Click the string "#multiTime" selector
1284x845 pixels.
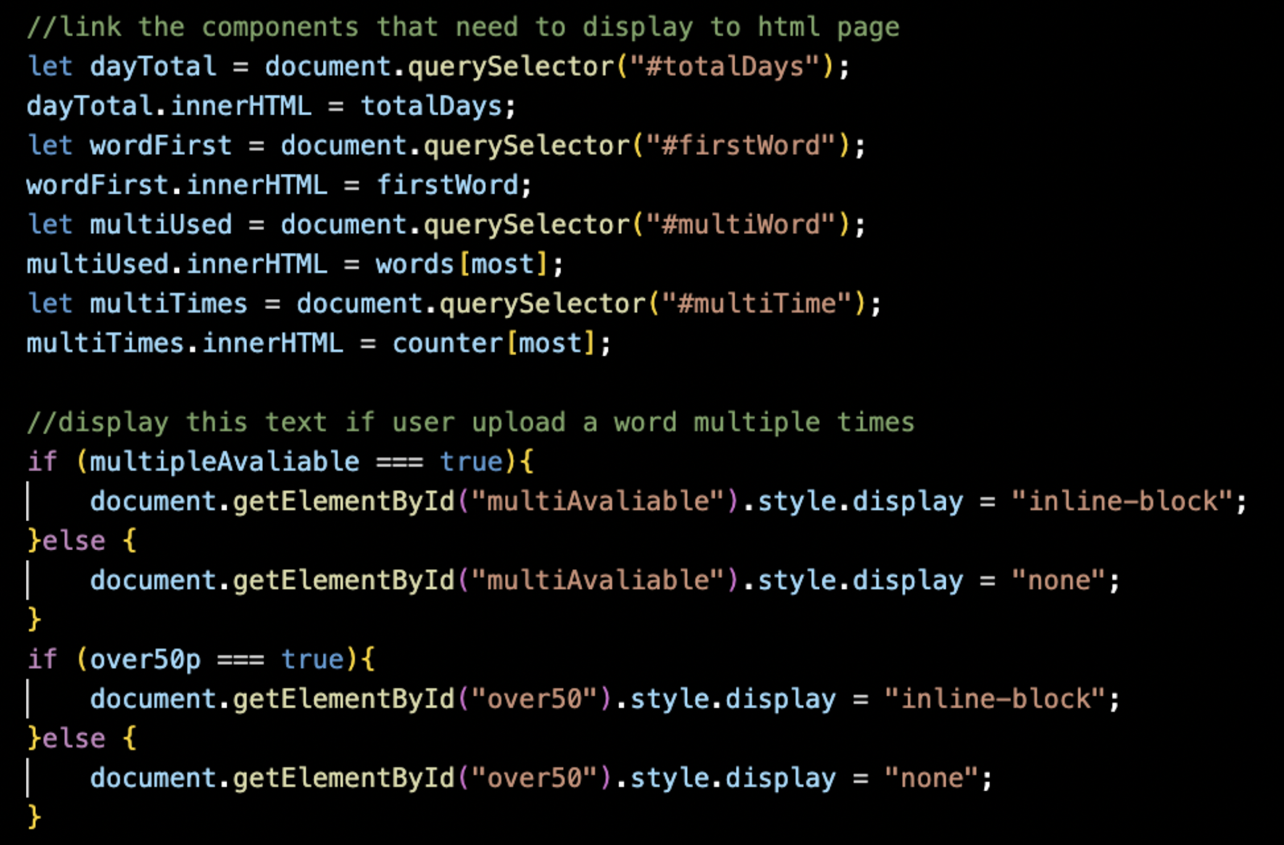click(757, 303)
